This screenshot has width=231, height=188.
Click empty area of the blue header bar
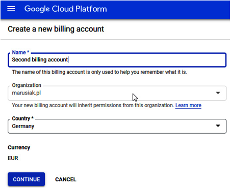point(168,9)
